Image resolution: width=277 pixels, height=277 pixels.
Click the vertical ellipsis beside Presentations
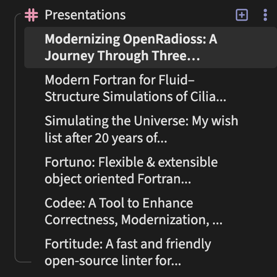[x=265, y=15]
